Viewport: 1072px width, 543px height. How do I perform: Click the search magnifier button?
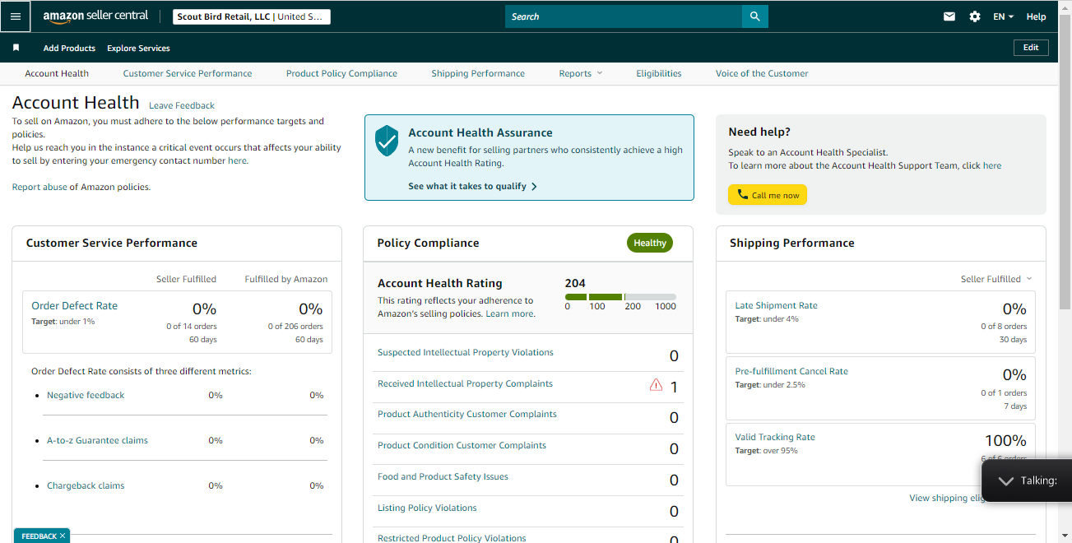(754, 16)
